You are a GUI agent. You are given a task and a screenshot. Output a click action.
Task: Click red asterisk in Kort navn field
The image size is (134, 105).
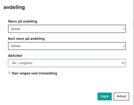click(124, 46)
